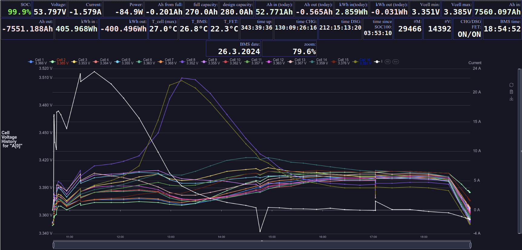Toggle Cell 4 series in legend

tap(102, 61)
